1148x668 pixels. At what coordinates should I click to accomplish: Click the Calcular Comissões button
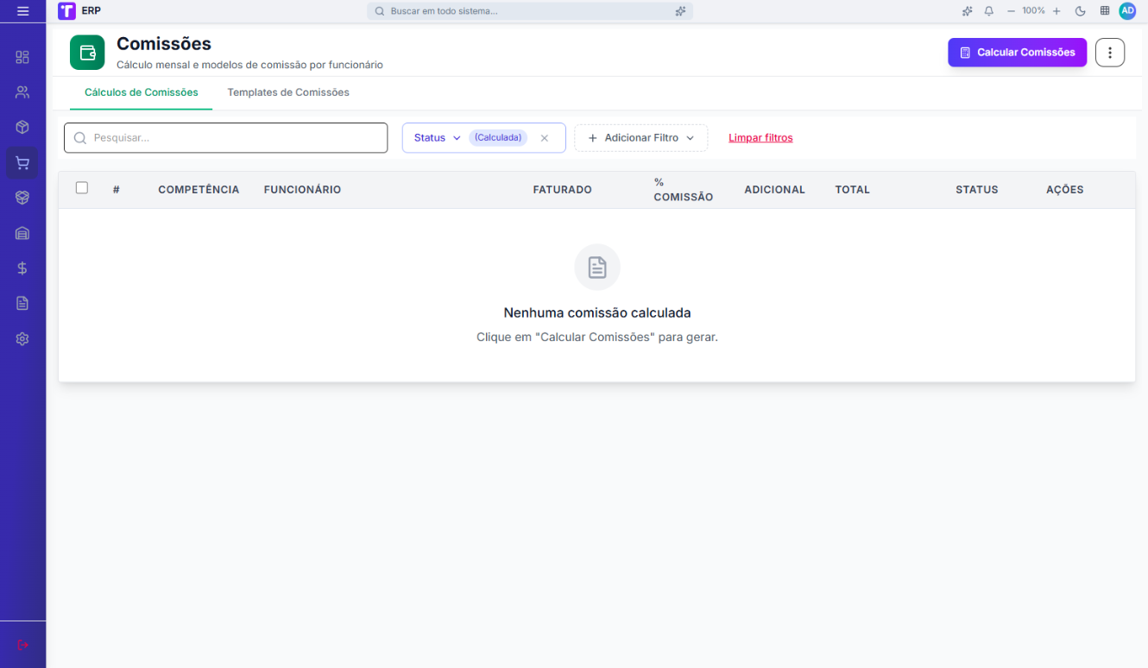tap(1017, 53)
